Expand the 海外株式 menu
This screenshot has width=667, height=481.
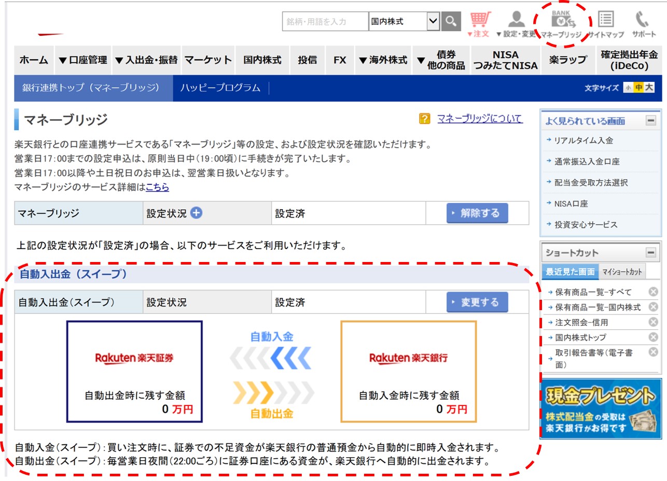click(x=383, y=60)
